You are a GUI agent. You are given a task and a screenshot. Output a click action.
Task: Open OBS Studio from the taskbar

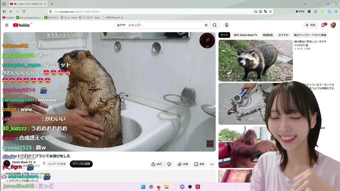[x=190, y=187]
